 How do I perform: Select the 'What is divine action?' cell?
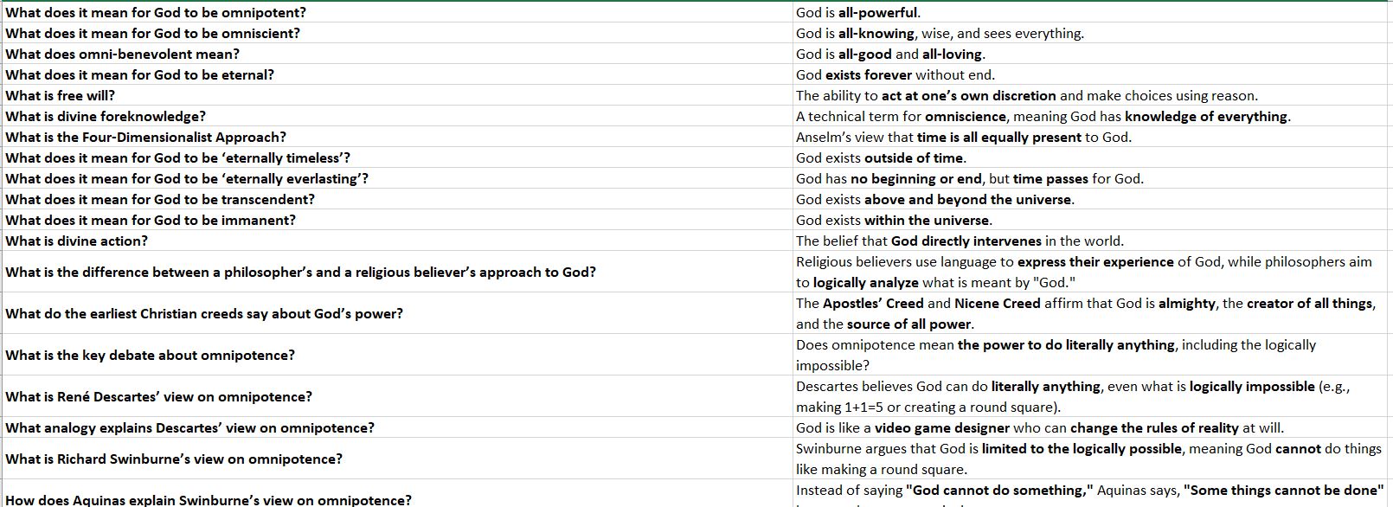click(77, 241)
